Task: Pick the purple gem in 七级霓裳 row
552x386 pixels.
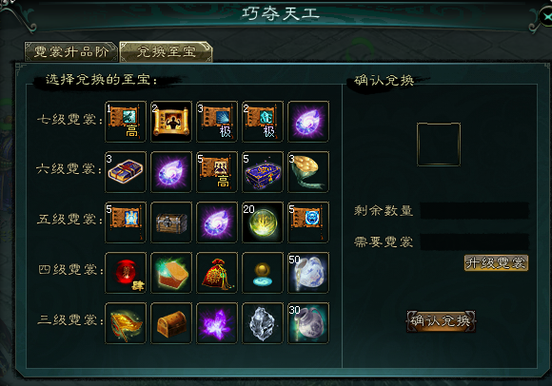Action: [308, 122]
